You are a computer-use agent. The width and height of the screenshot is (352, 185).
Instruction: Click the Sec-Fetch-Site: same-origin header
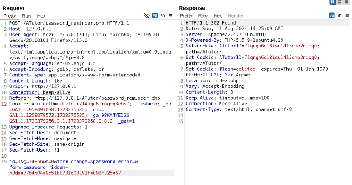click(47, 145)
